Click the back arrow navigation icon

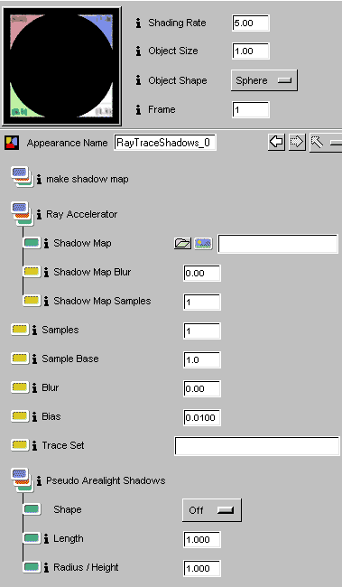[x=276, y=143]
